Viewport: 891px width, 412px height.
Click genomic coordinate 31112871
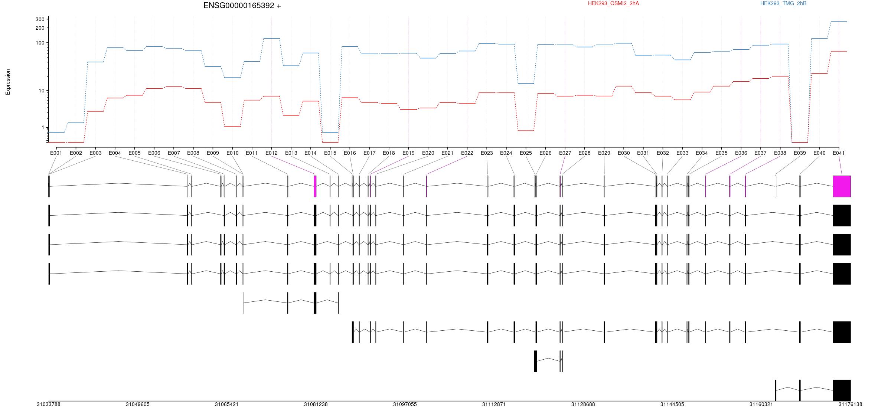tap(494, 404)
